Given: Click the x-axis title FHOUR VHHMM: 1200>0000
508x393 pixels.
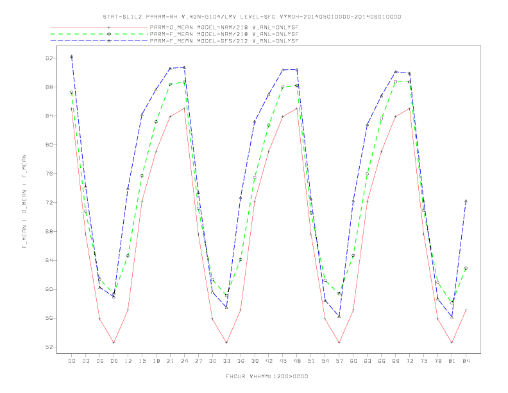Looking at the screenshot, I should tap(267, 376).
